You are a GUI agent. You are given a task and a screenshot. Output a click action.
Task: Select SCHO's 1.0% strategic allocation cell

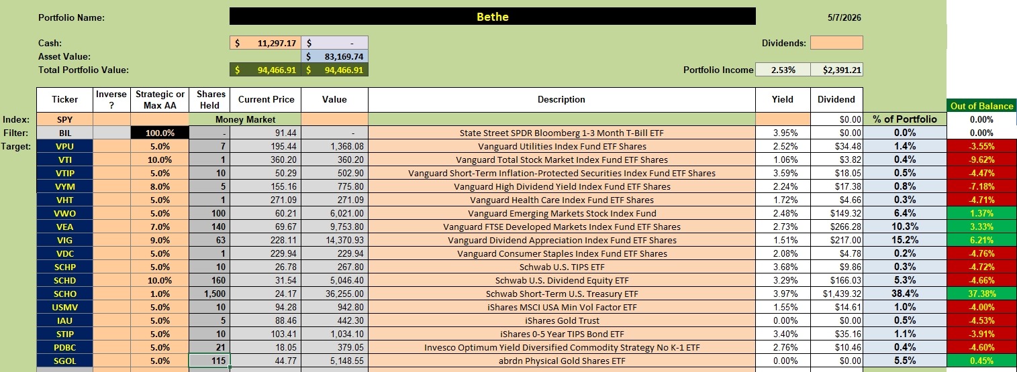[160, 294]
